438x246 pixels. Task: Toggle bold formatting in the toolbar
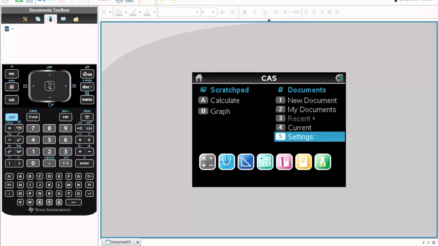pyautogui.click(x=244, y=12)
